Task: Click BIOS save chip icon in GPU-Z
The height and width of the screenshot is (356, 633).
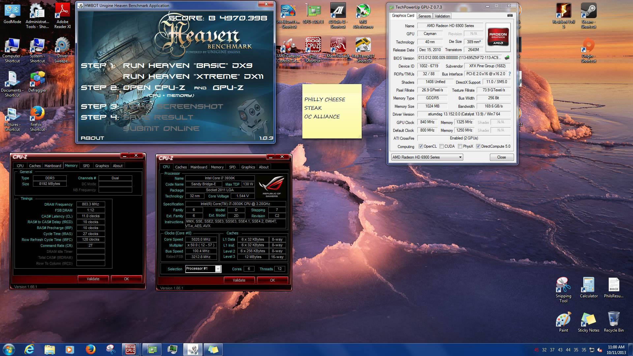Action: pyautogui.click(x=507, y=58)
